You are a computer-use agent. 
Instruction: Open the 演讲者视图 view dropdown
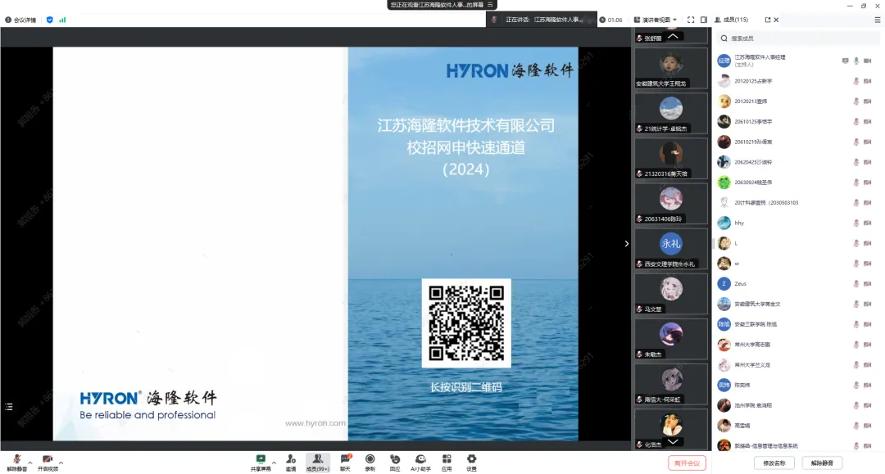(656, 20)
